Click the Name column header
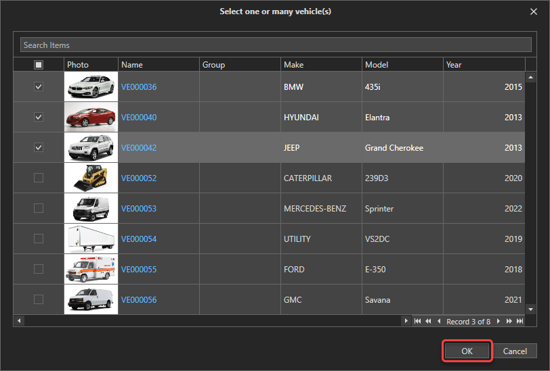 (158, 65)
